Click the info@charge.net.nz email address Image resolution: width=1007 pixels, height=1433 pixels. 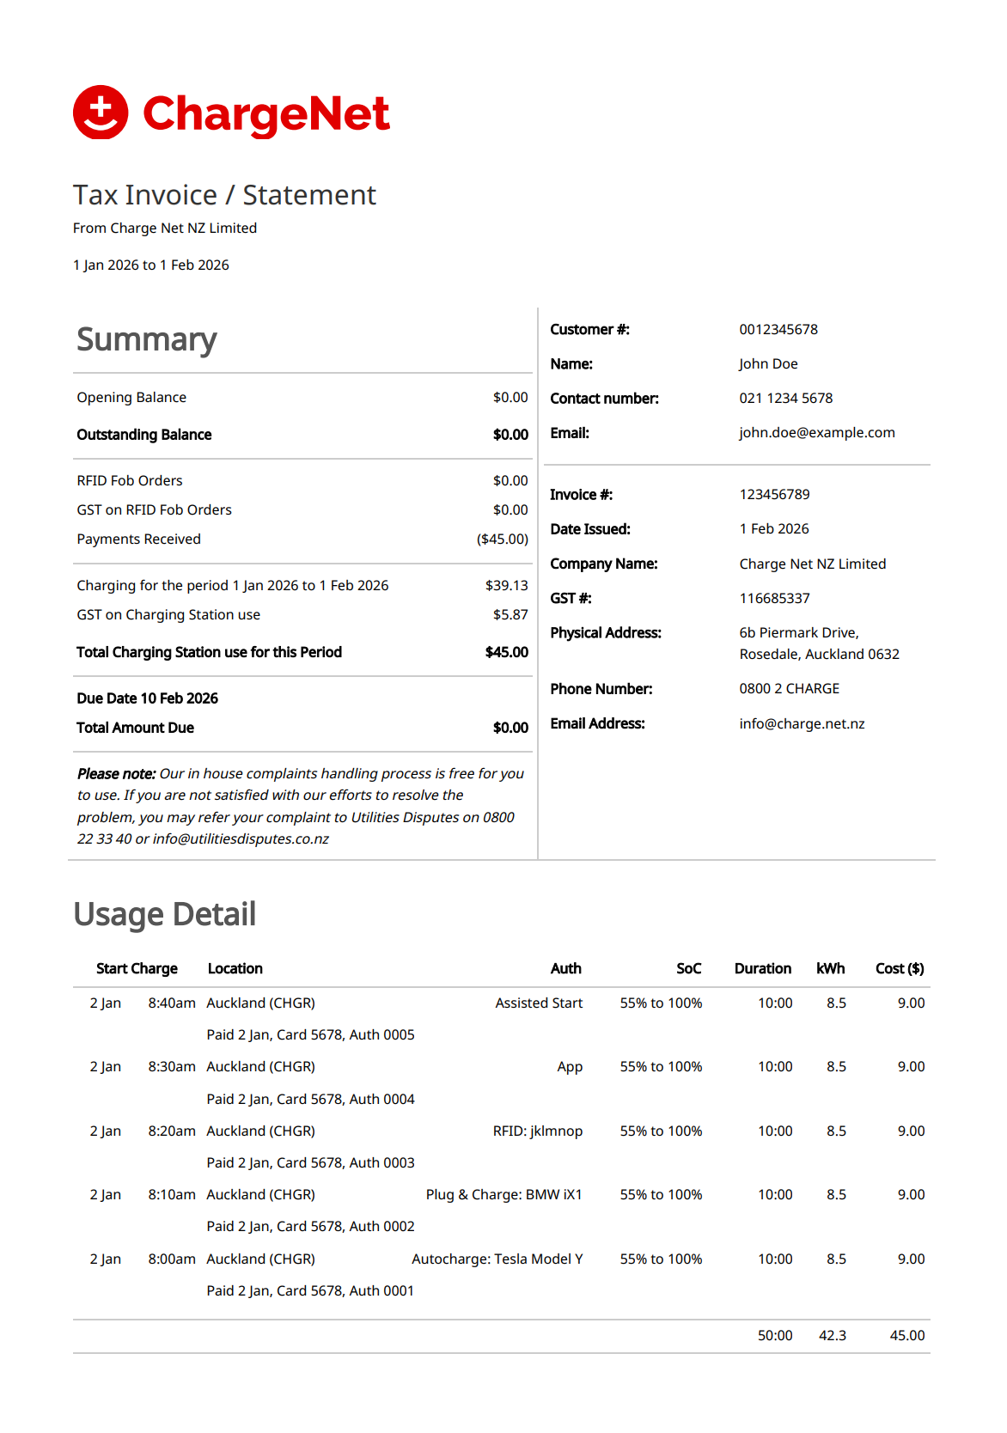click(x=802, y=723)
